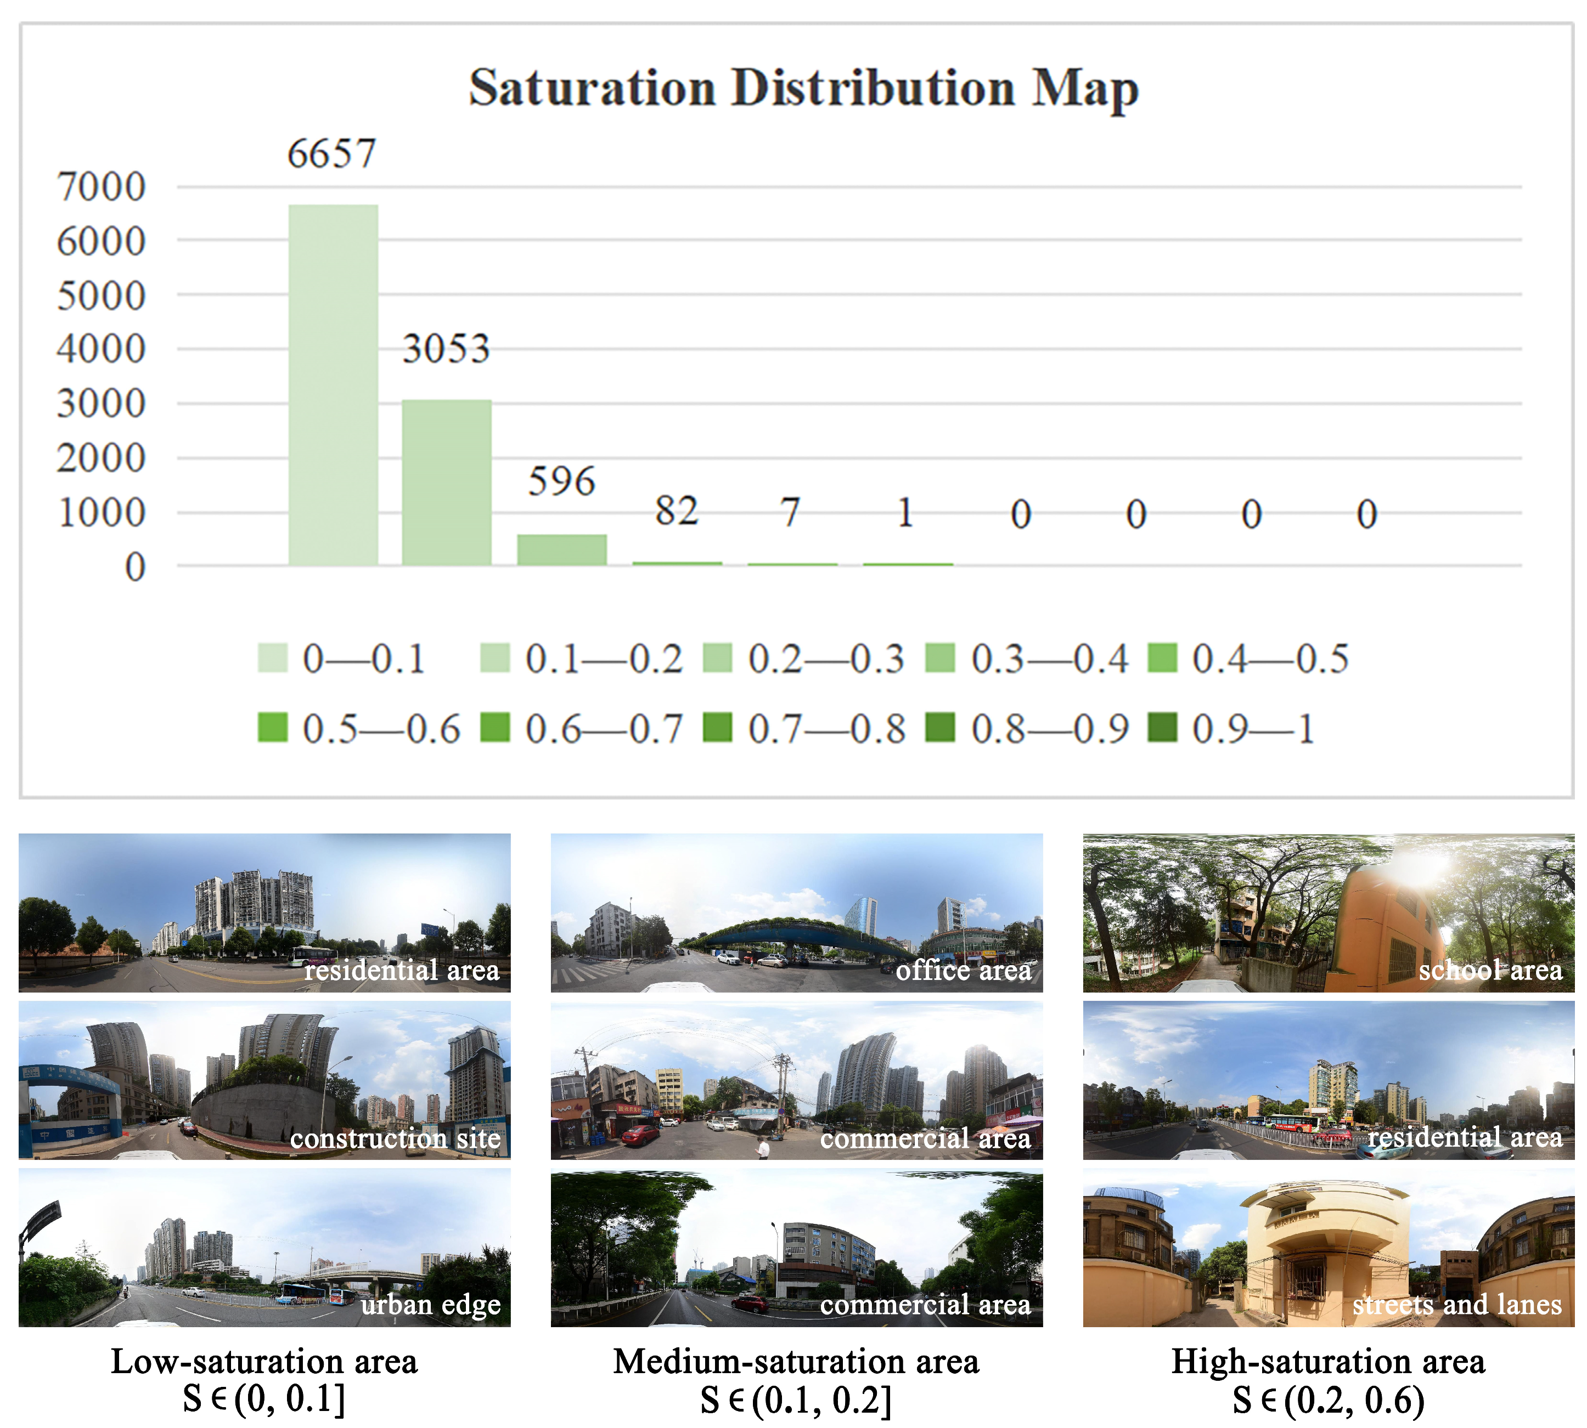Image resolution: width=1587 pixels, height=1428 pixels.
Task: Open the school area street photo
Action: click(1328, 913)
